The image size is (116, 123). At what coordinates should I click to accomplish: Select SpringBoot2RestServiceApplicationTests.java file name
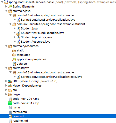[52, 77]
